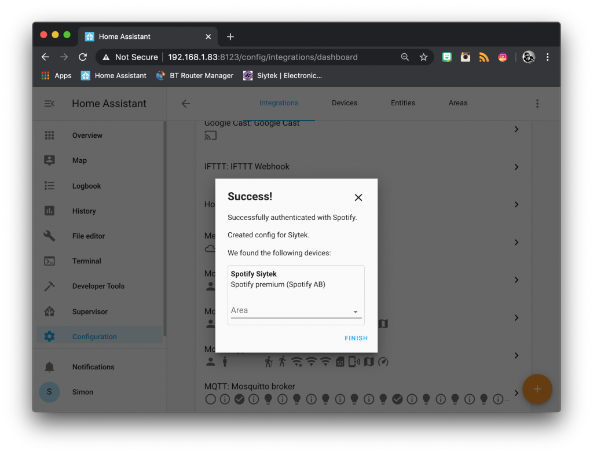This screenshot has width=593, height=455.
Task: Click the S avatar for Simon
Action: 50,392
